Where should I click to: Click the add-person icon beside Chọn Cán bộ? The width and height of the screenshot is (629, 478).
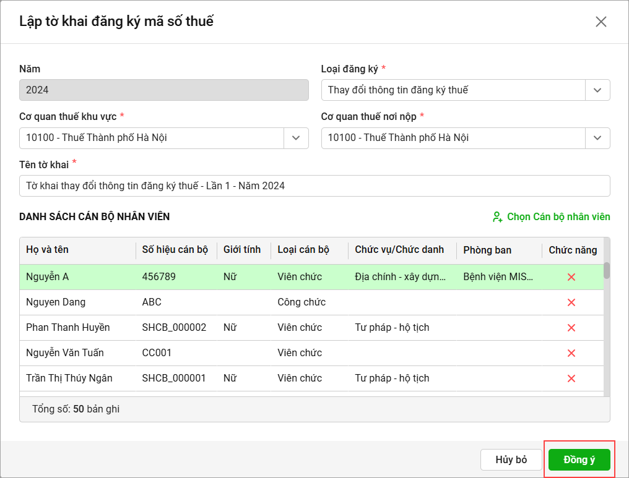(x=497, y=217)
